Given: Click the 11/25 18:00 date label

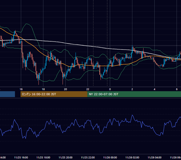Looking at the screenshot, I should click(43, 157).
